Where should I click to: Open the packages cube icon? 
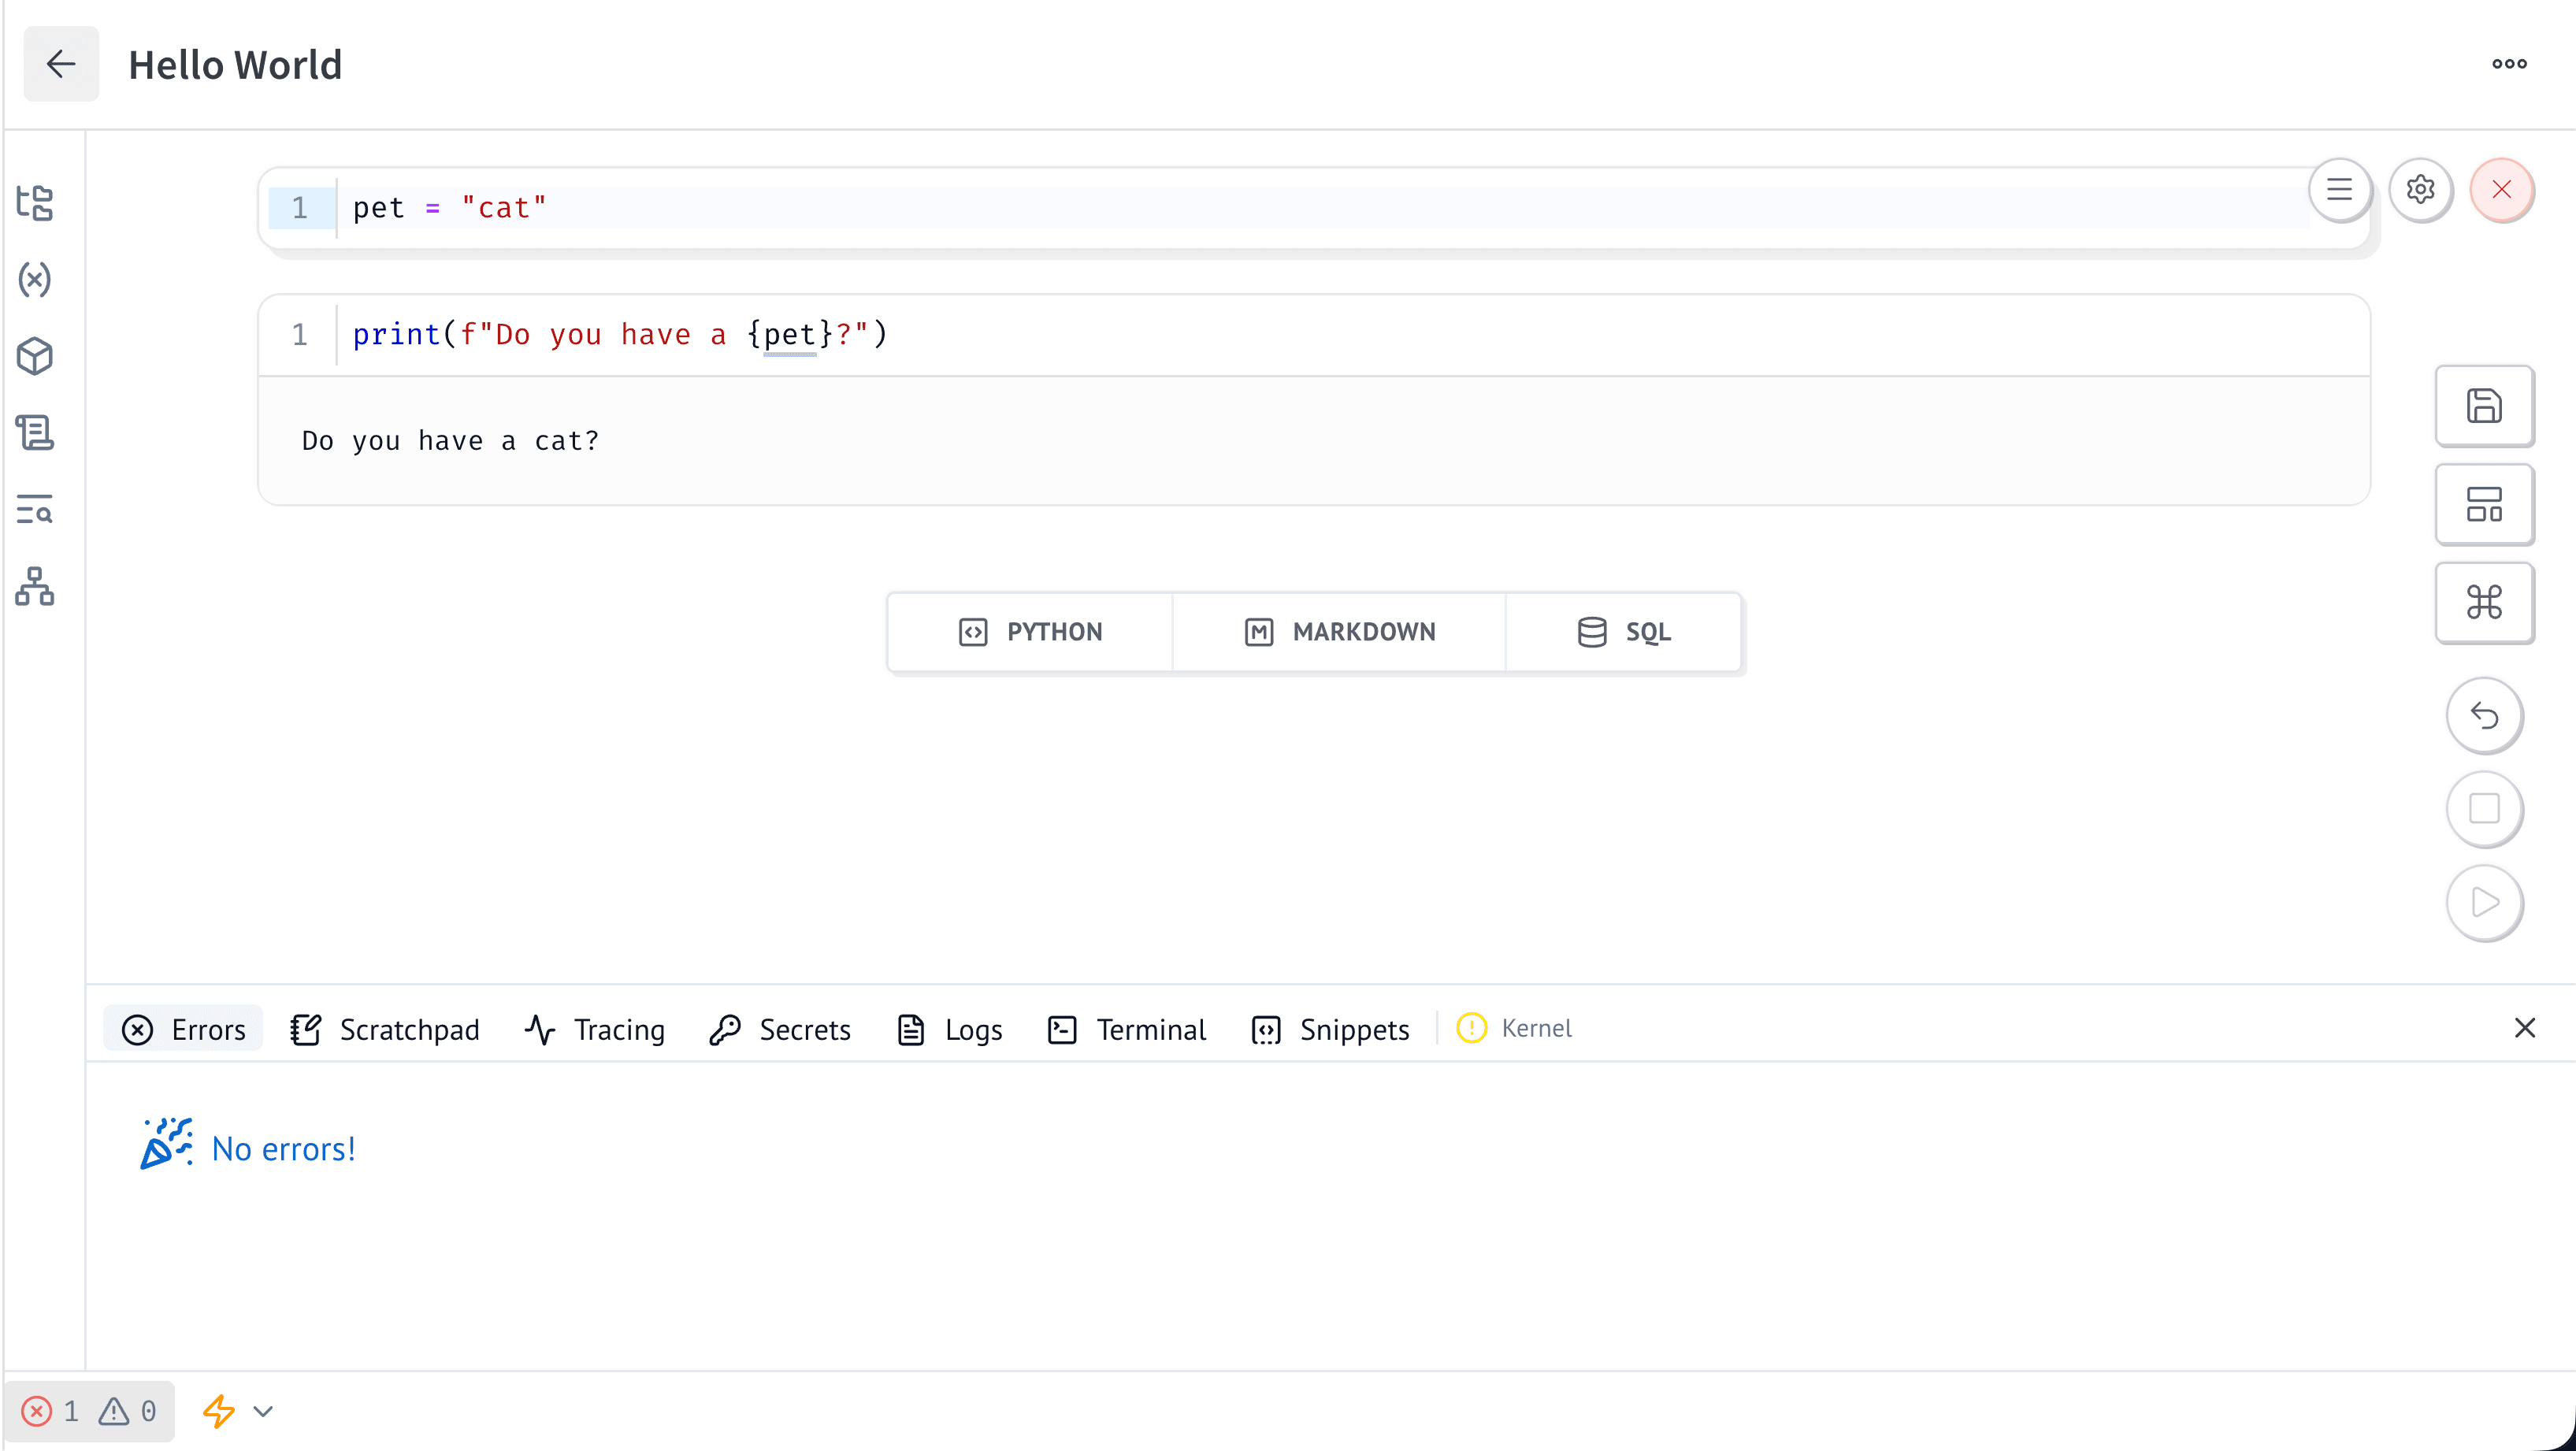[x=35, y=356]
